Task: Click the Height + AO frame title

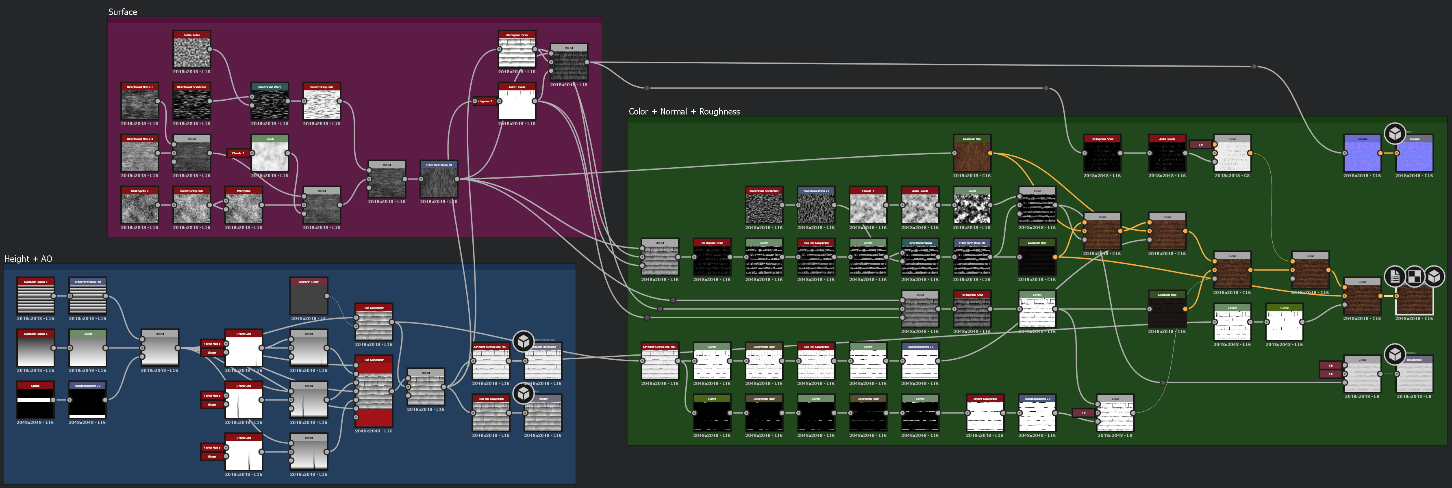Action: (28, 259)
